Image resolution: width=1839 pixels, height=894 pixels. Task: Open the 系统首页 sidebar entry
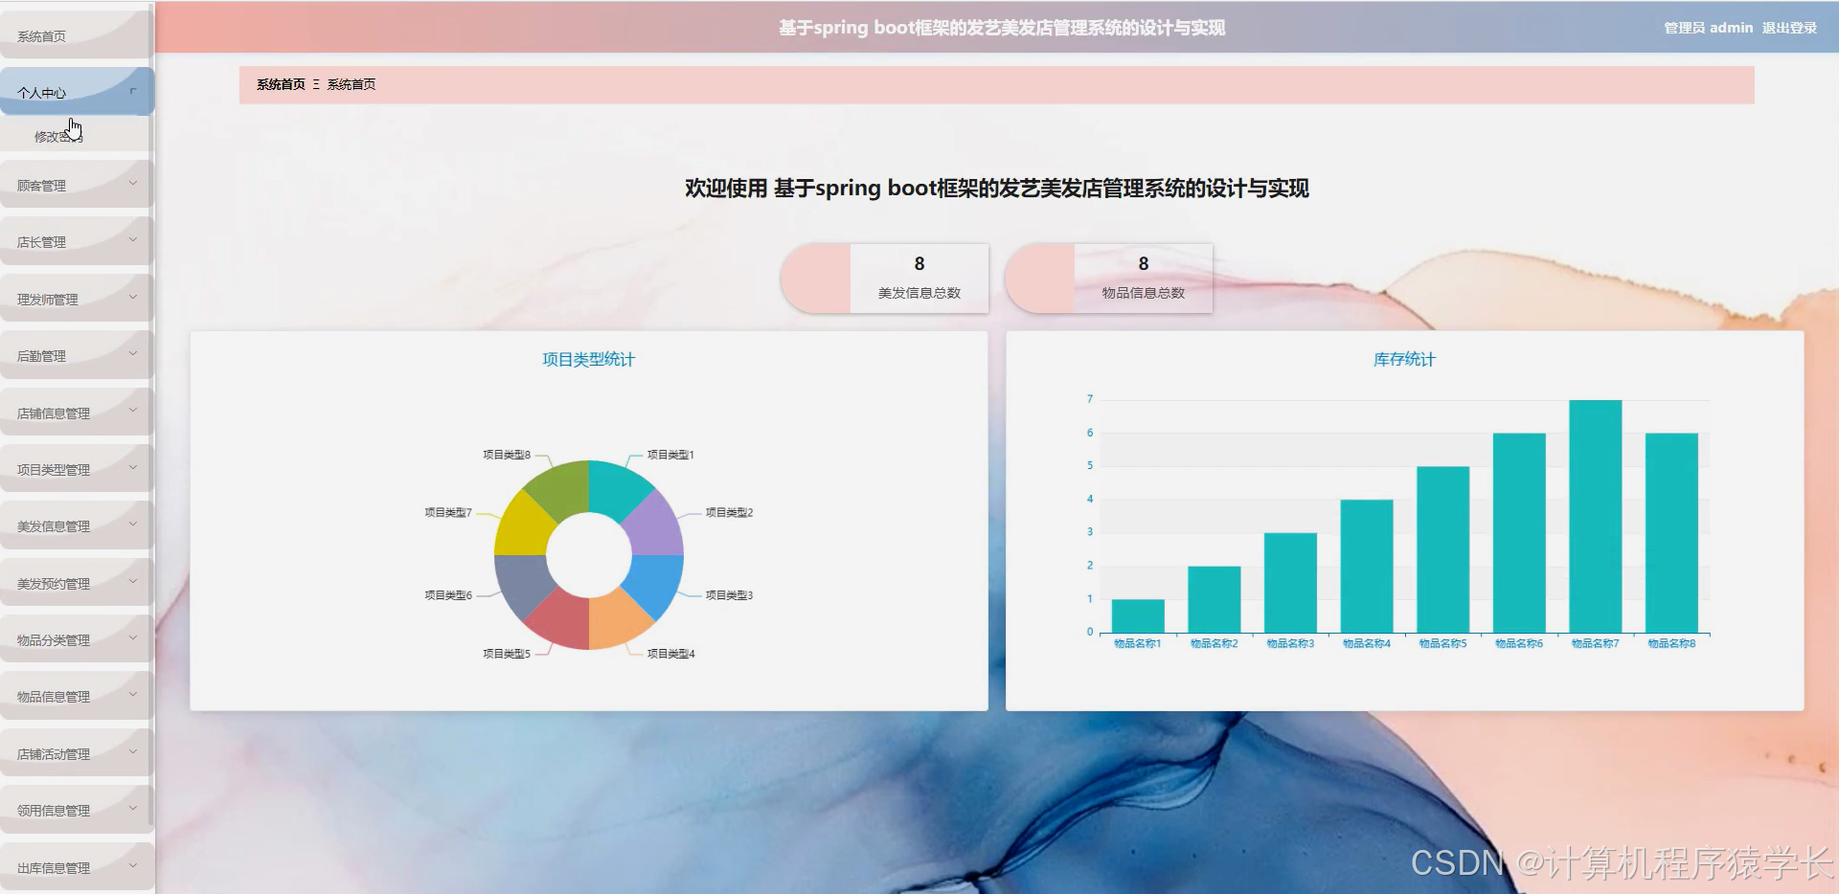[41, 35]
